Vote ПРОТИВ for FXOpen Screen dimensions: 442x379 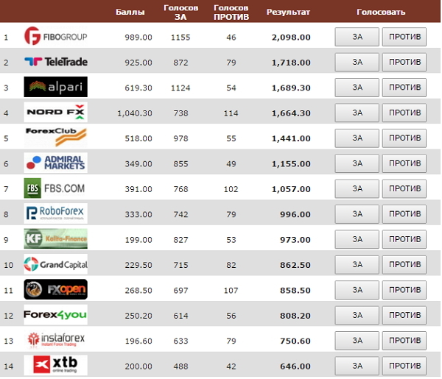pos(404,290)
